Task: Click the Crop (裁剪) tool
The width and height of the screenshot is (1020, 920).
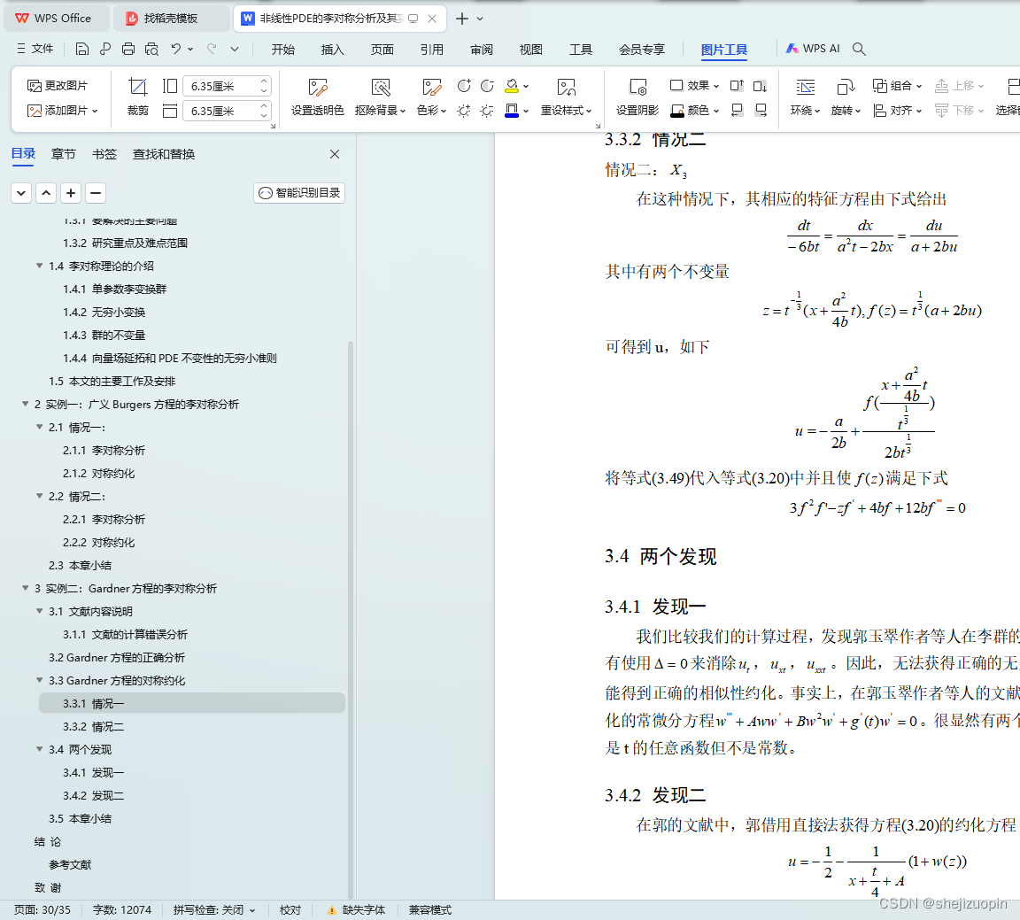Action: click(138, 97)
